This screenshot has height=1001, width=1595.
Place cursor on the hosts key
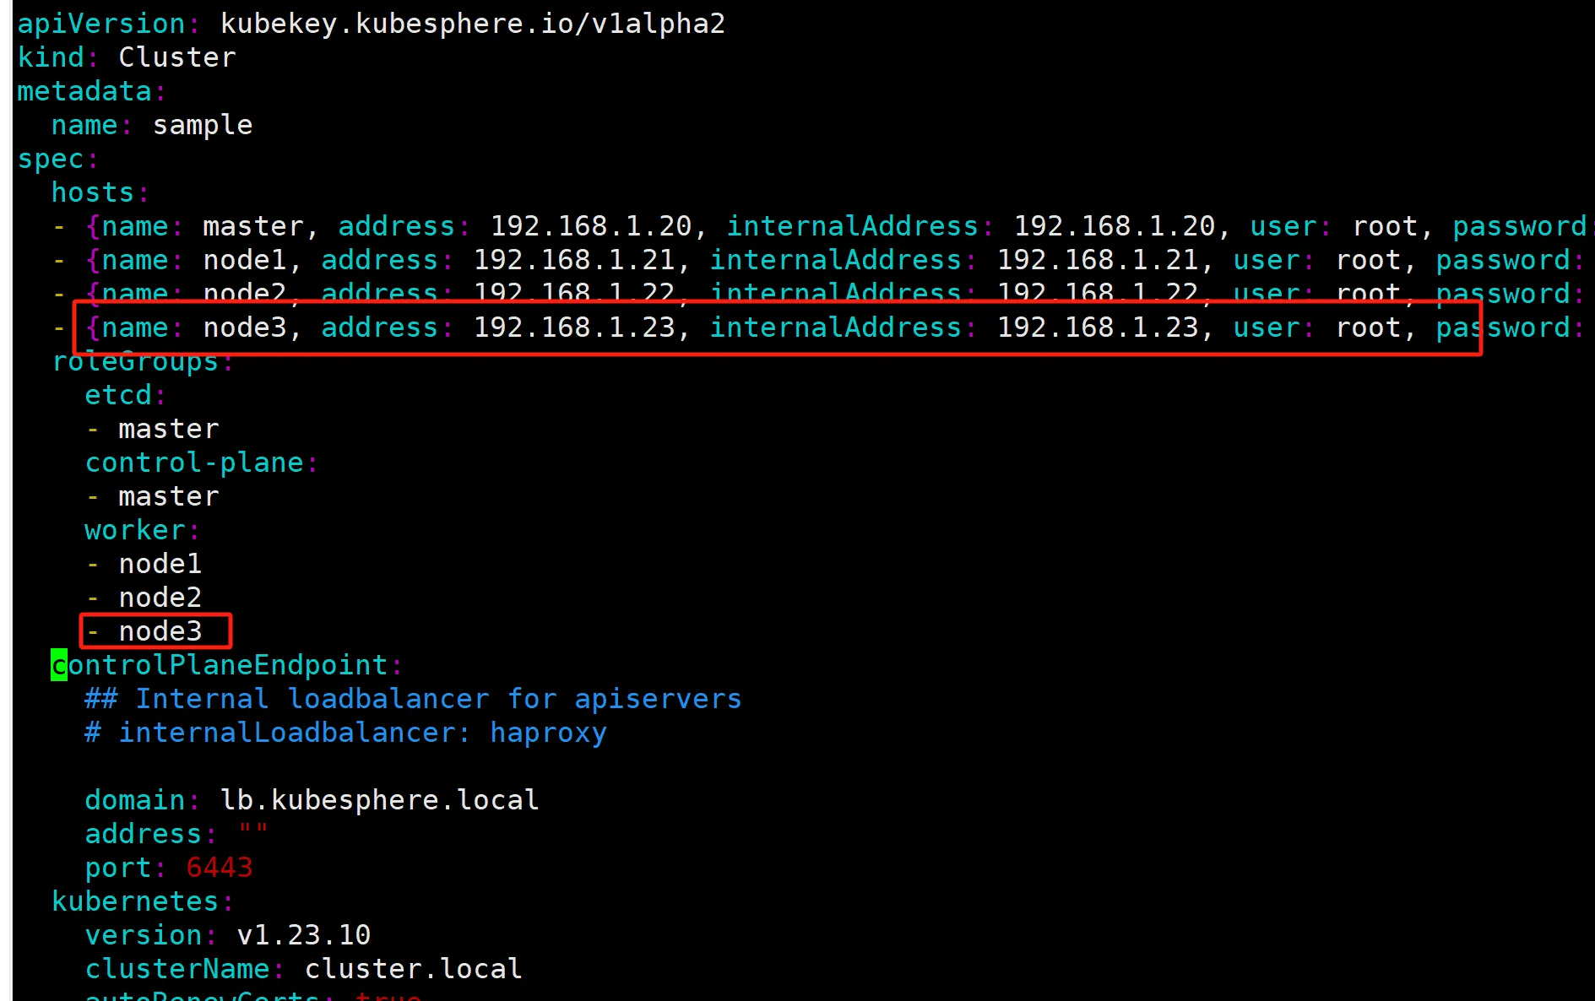(x=93, y=192)
